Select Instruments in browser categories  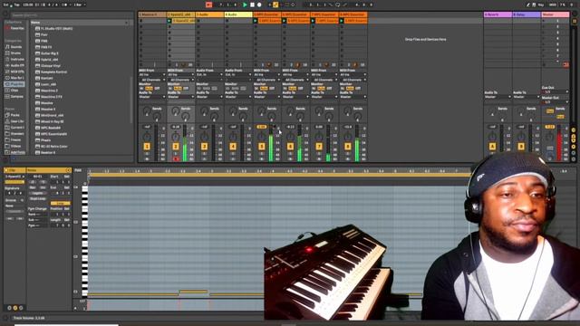pyautogui.click(x=14, y=59)
